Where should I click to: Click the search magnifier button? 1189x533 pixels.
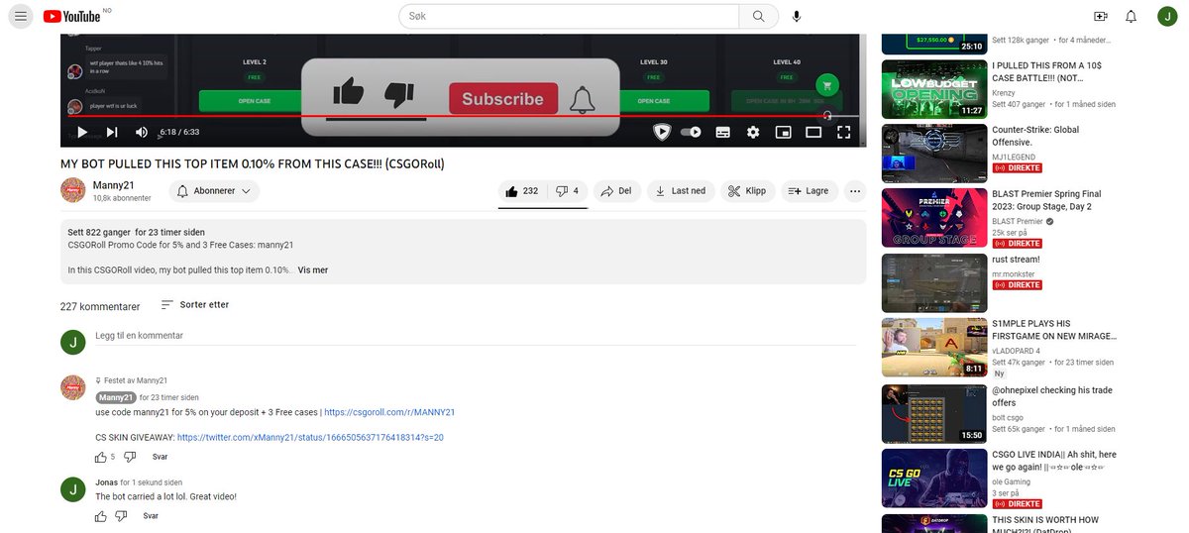[759, 16]
